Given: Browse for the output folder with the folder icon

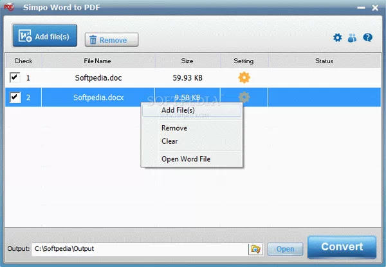Looking at the screenshot, I should (x=255, y=249).
